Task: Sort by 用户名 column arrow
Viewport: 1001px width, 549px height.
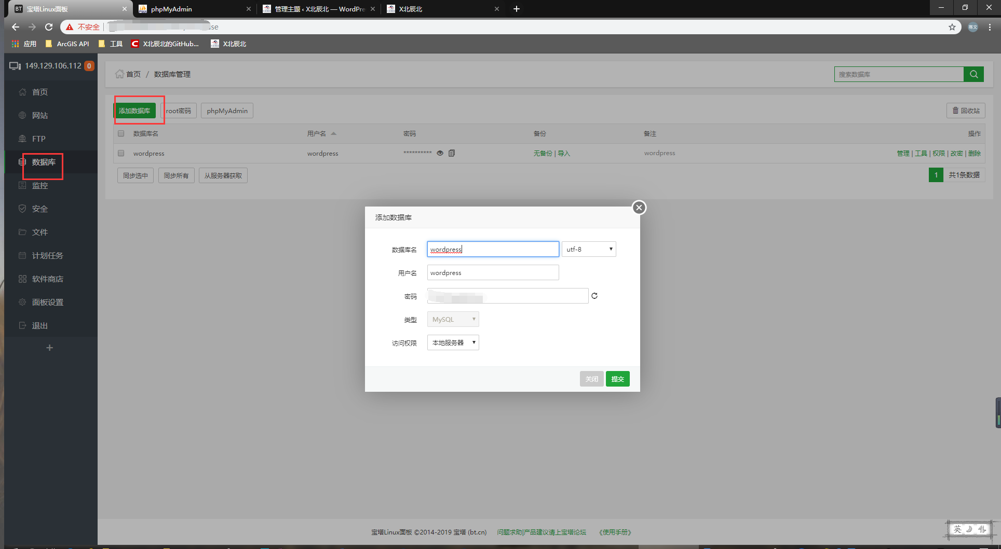Action: [333, 133]
